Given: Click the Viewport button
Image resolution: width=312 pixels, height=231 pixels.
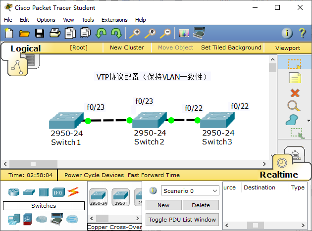Looking at the screenshot, I should coord(288,48).
